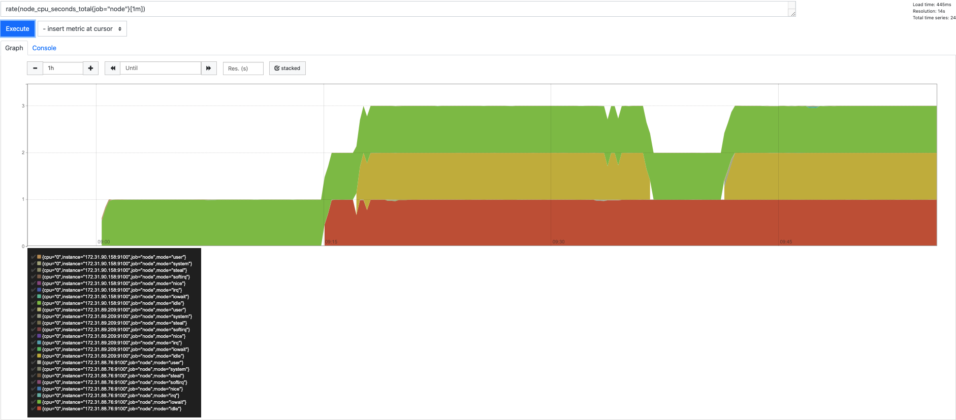Viewport: 956px width, 420px height.
Task: Open the insert metric at cursor dropdown
Action: (x=82, y=29)
